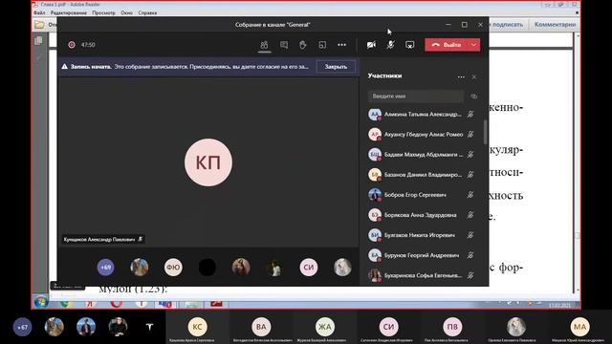Image resolution: width=612 pixels, height=344 pixels.
Task: Open Справка menu in Adobe Reader
Action: [147, 12]
